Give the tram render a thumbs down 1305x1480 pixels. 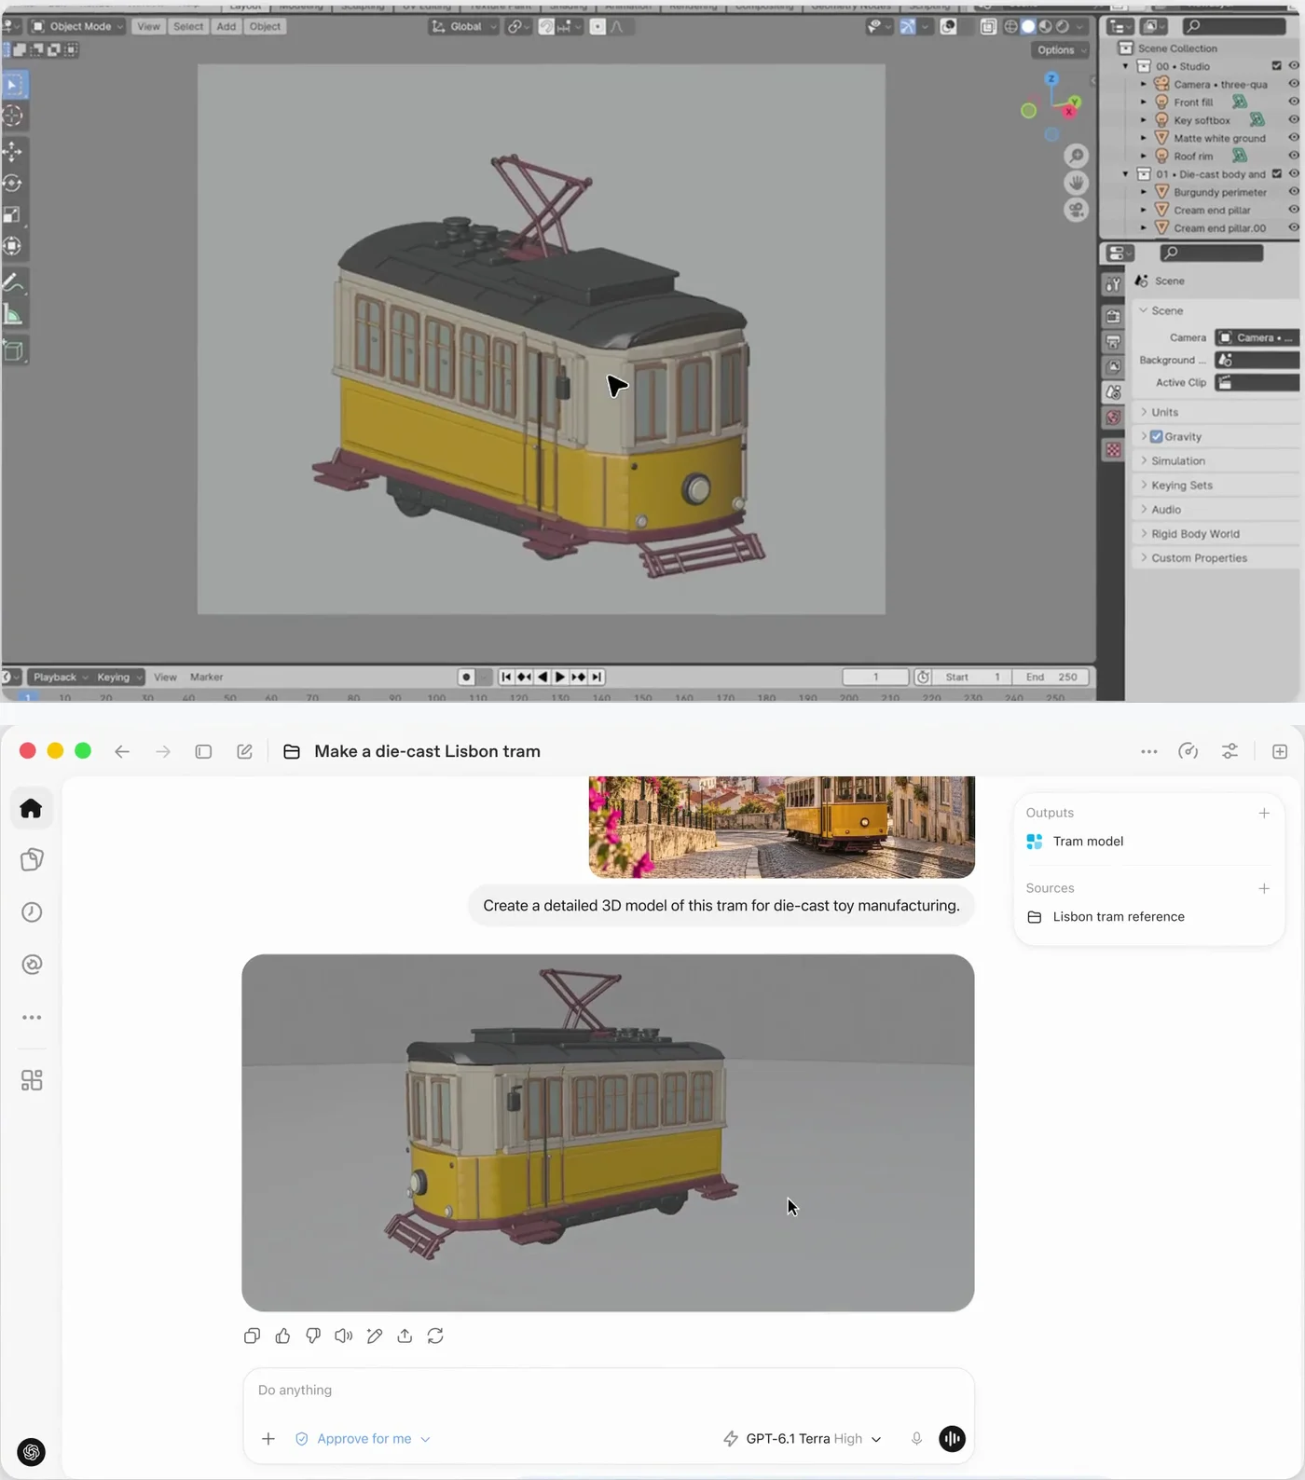click(x=313, y=1336)
